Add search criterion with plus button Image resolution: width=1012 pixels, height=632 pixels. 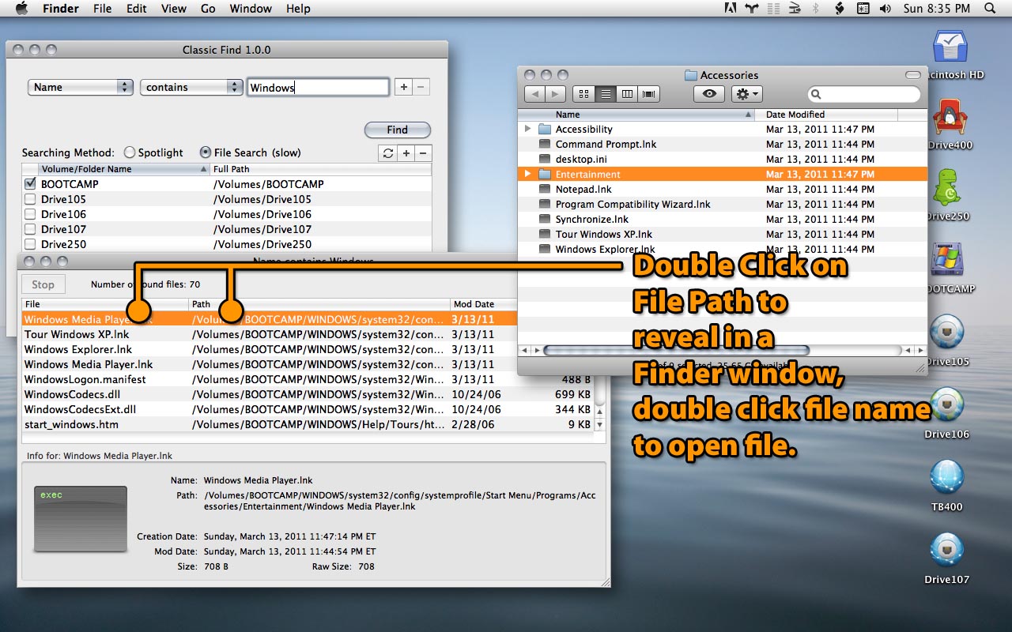(x=404, y=87)
